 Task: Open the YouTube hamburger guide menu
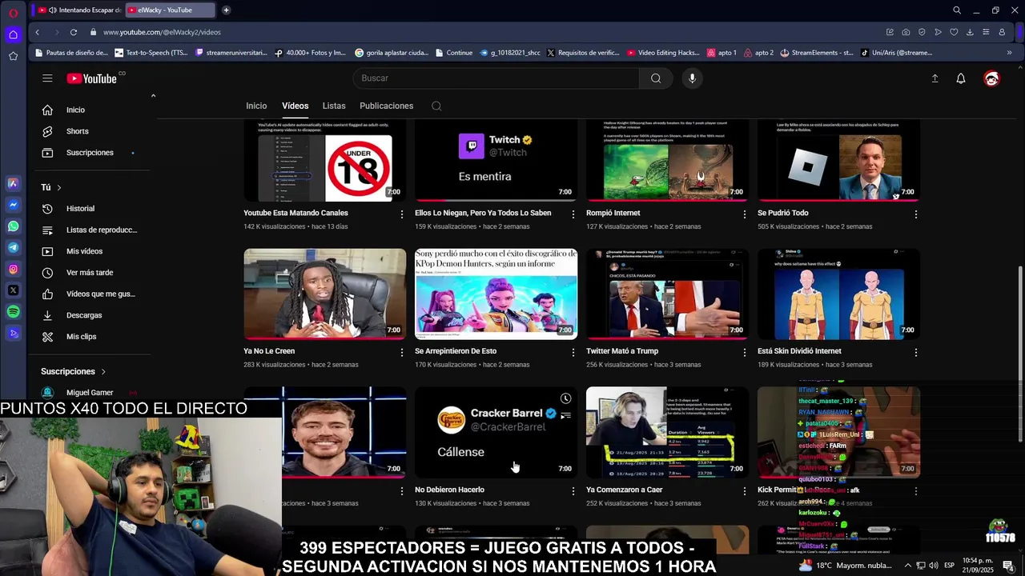tap(47, 78)
